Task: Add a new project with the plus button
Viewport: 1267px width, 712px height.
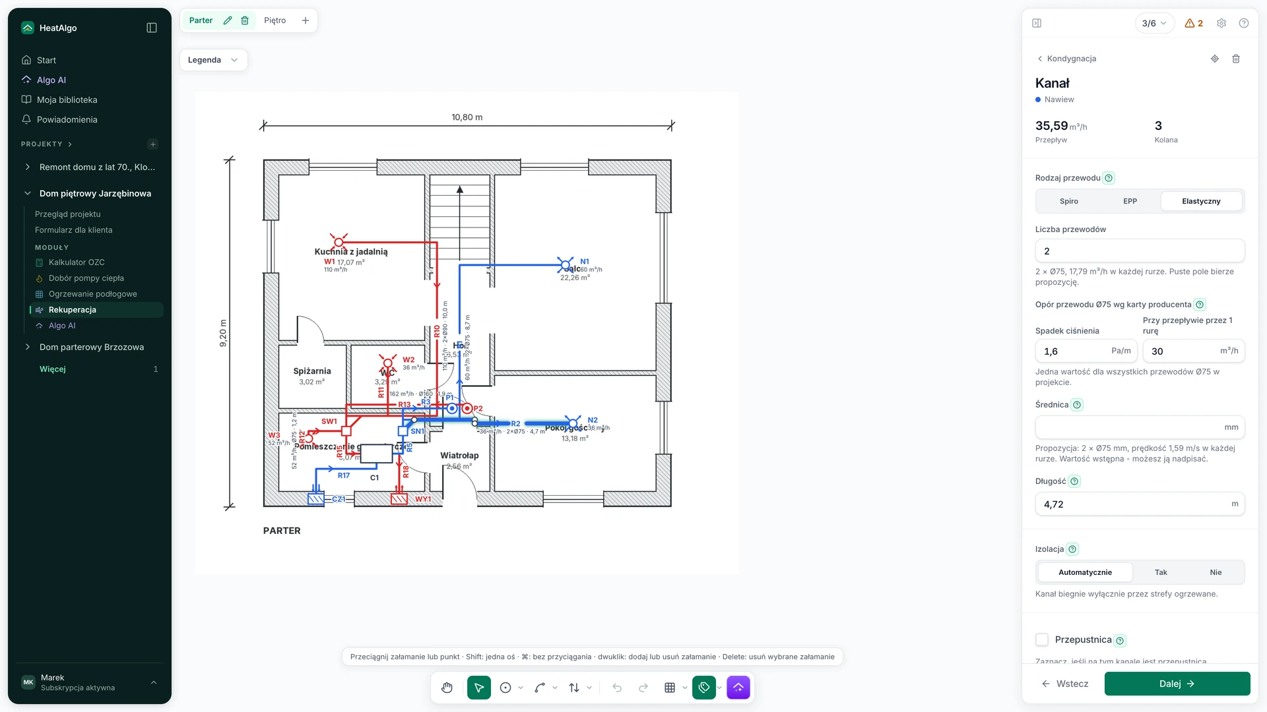Action: 153,144
